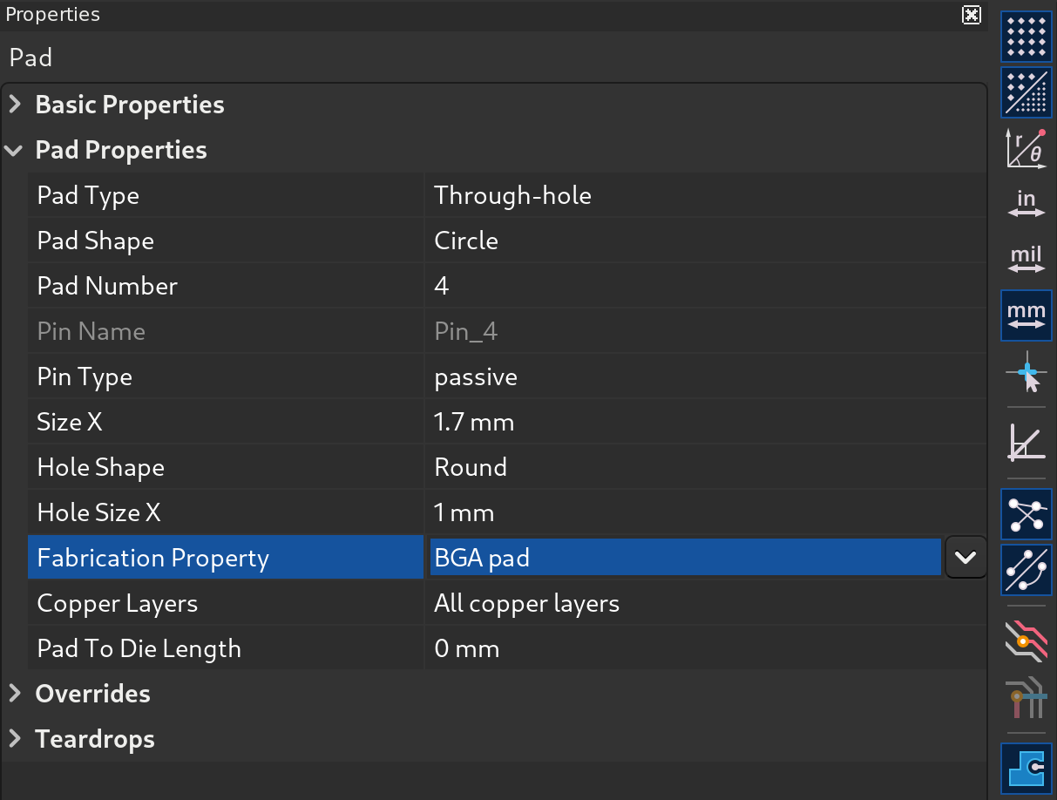Switch units to mils

click(1027, 259)
